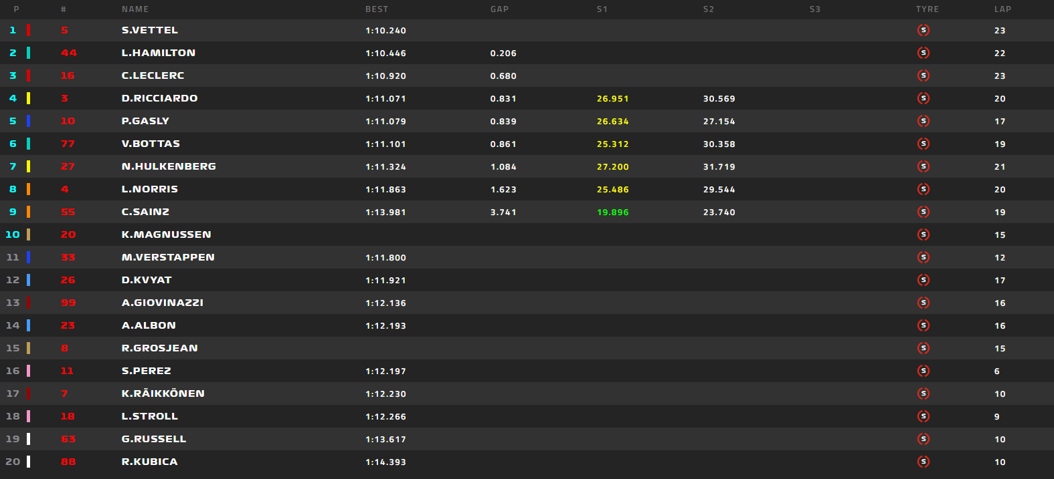Select driver name G.RUSSELL
Image resolution: width=1054 pixels, height=479 pixels.
(x=154, y=439)
